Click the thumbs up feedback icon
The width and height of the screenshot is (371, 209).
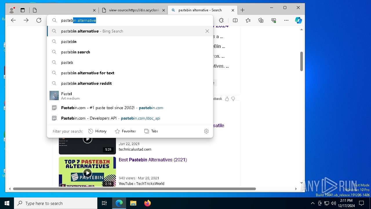tap(227, 99)
